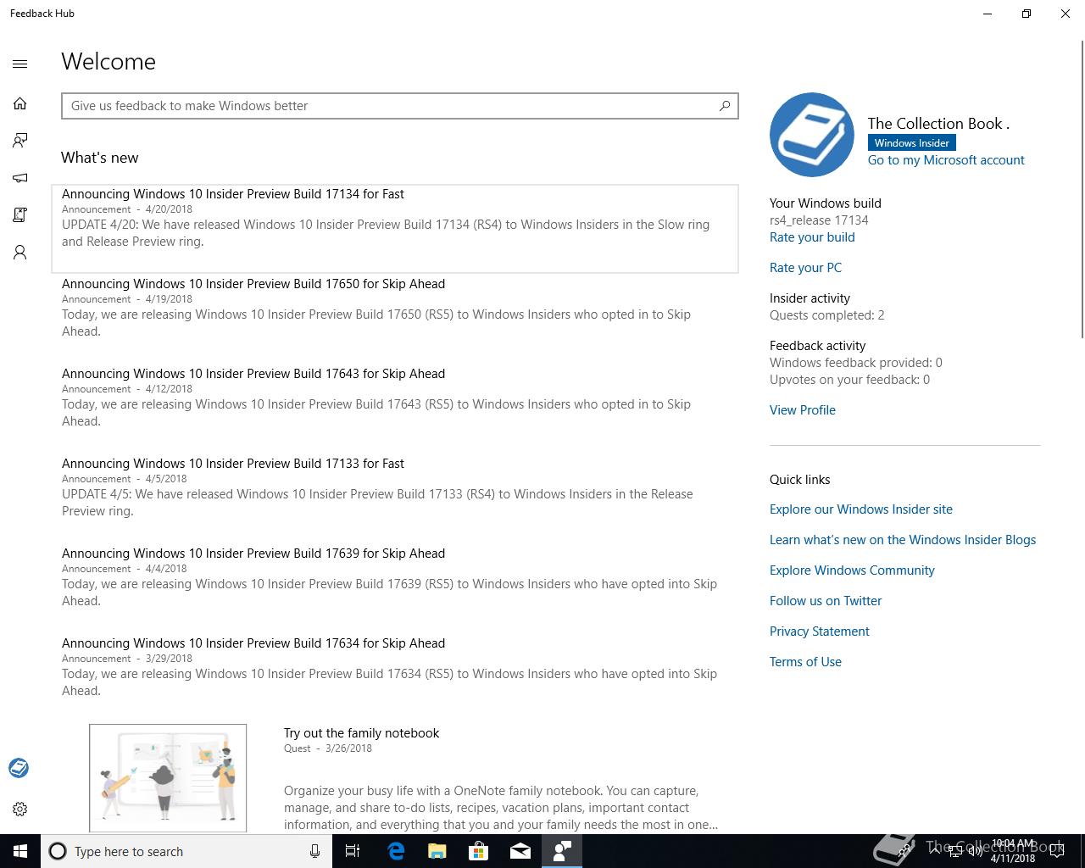1085x868 pixels.
Task: Open Announcements megaphone icon in sidebar
Action: click(x=20, y=178)
